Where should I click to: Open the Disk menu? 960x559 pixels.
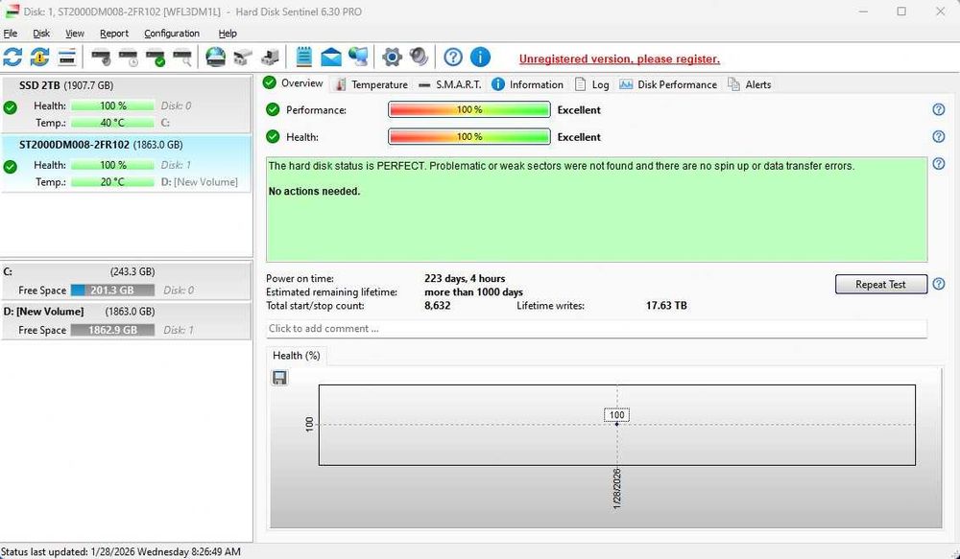pyautogui.click(x=41, y=33)
